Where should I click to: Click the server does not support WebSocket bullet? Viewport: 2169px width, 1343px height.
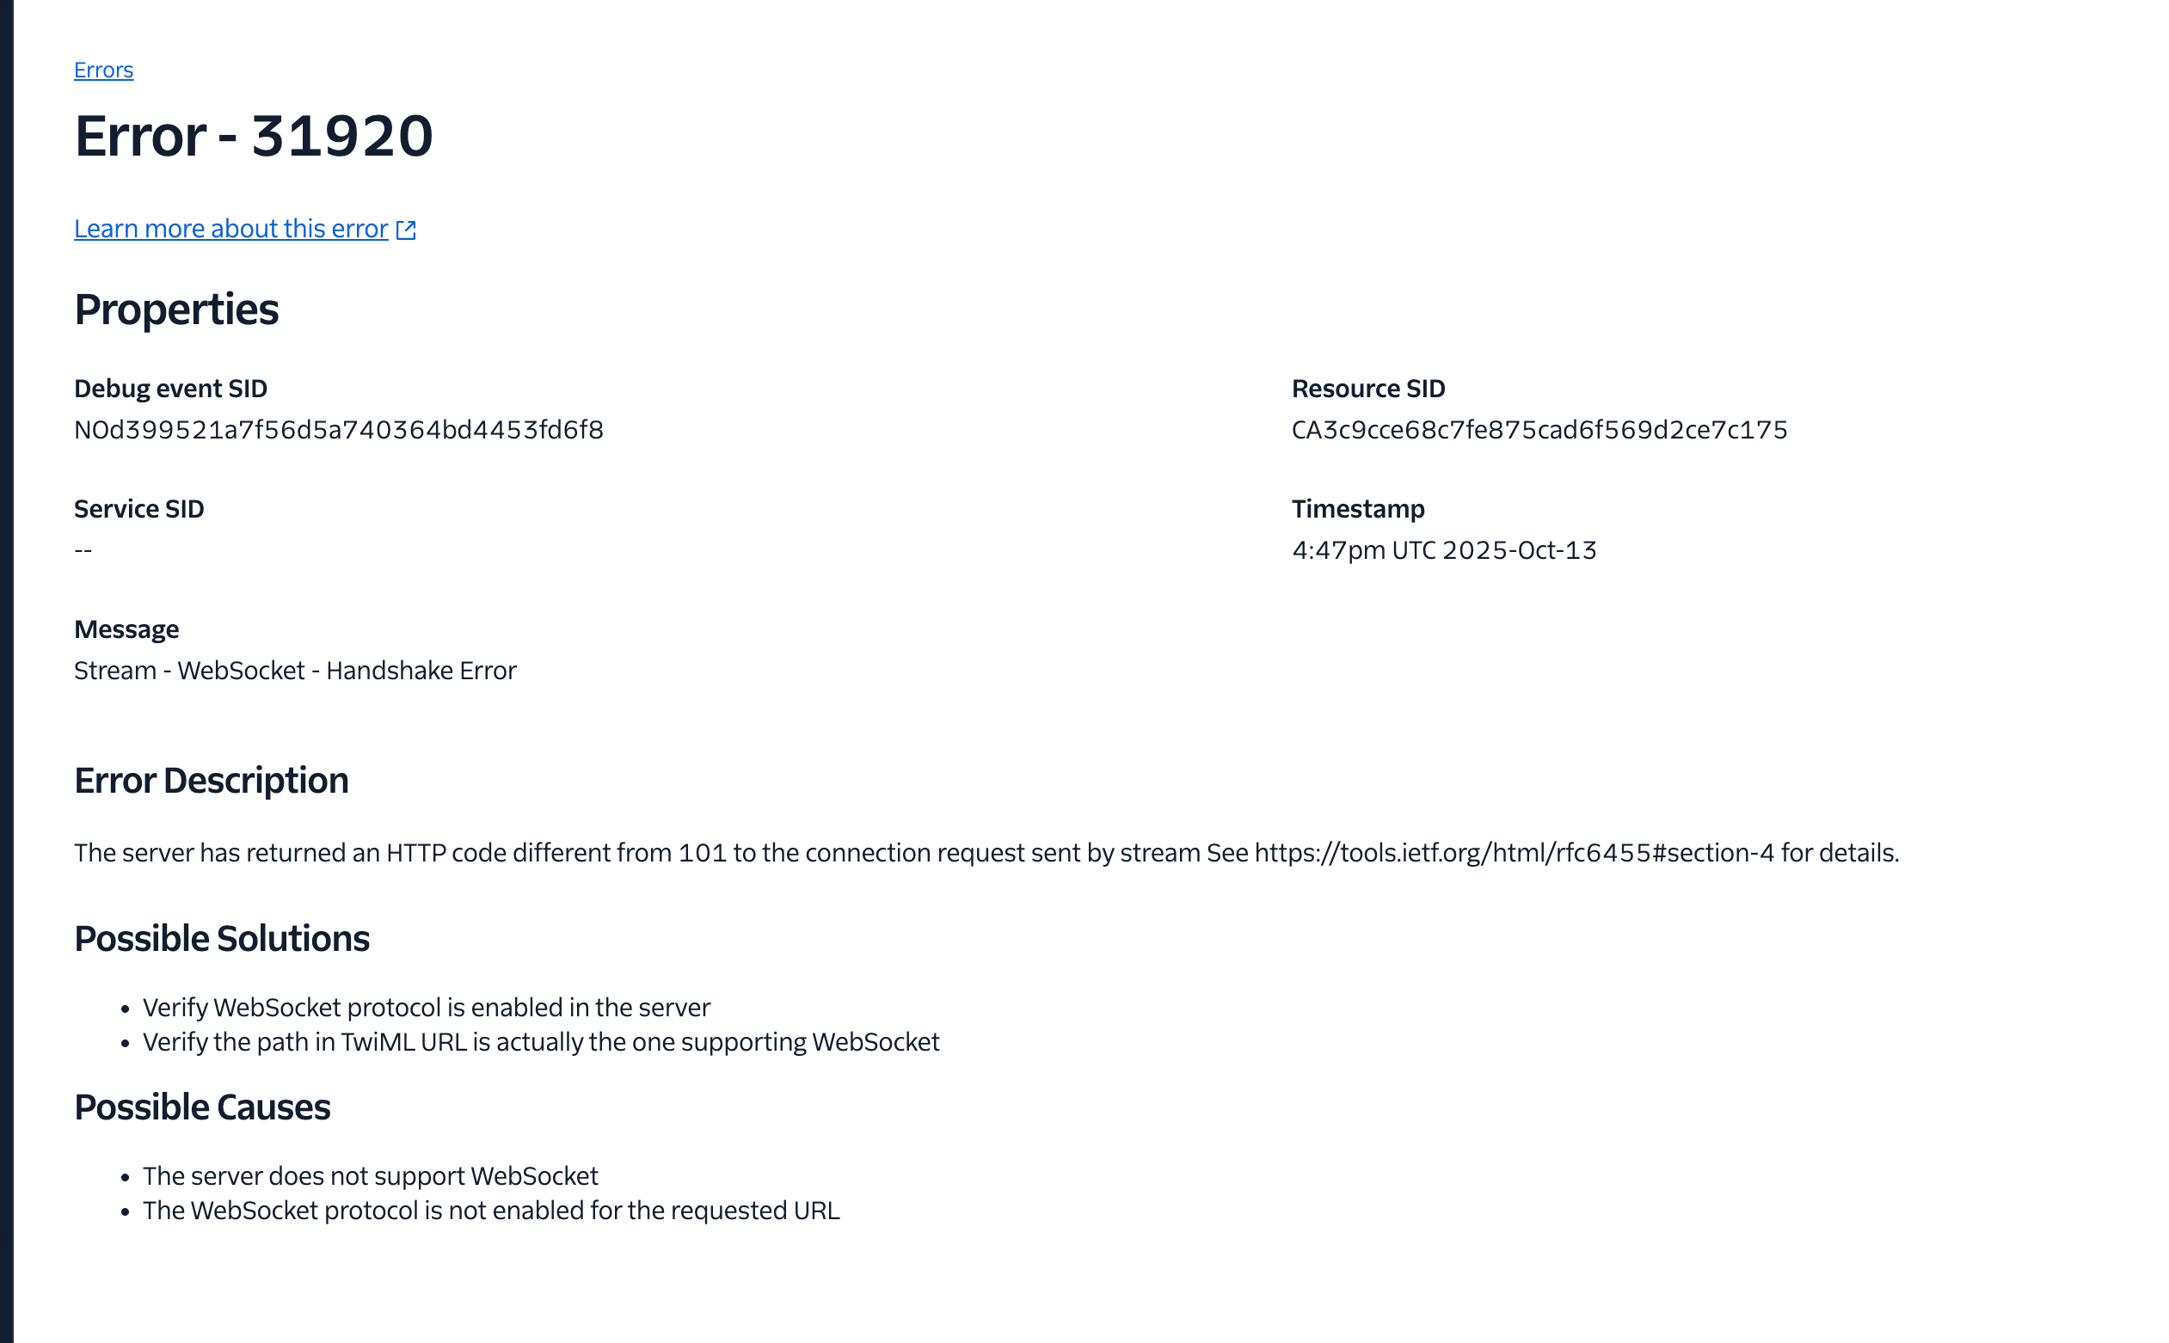click(x=371, y=1176)
